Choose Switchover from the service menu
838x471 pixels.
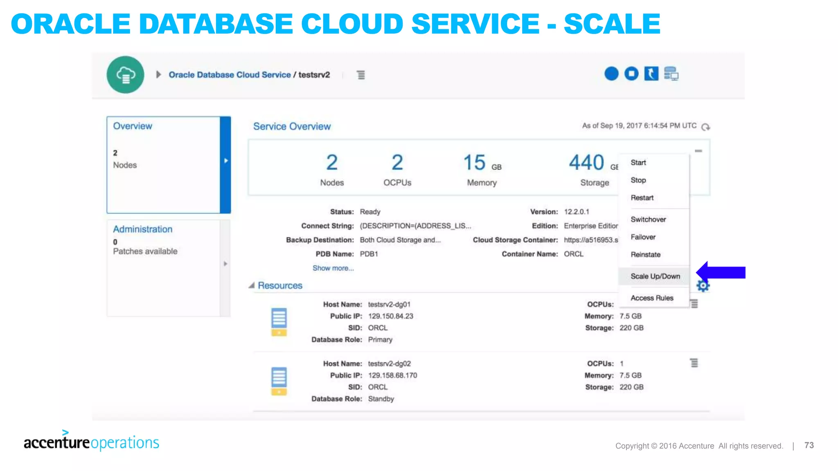pos(648,220)
